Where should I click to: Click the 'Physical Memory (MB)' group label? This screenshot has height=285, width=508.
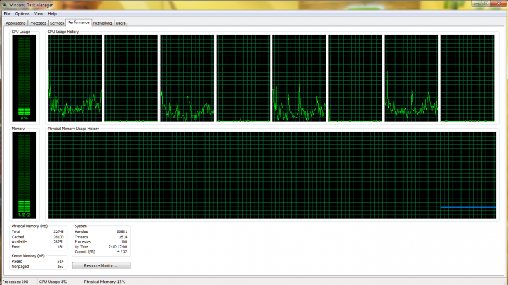(x=29, y=226)
